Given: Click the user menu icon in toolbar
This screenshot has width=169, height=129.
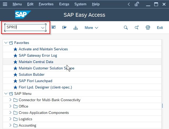Looking at the screenshot, I should pos(54,27).
